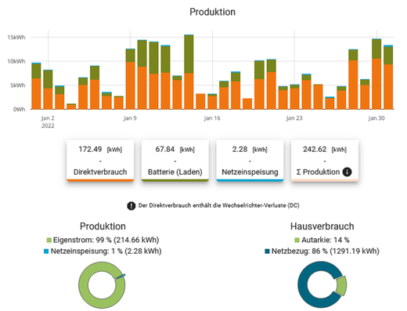Click the Jan 23 axis label
This screenshot has height=311, width=407.
pos(294,118)
